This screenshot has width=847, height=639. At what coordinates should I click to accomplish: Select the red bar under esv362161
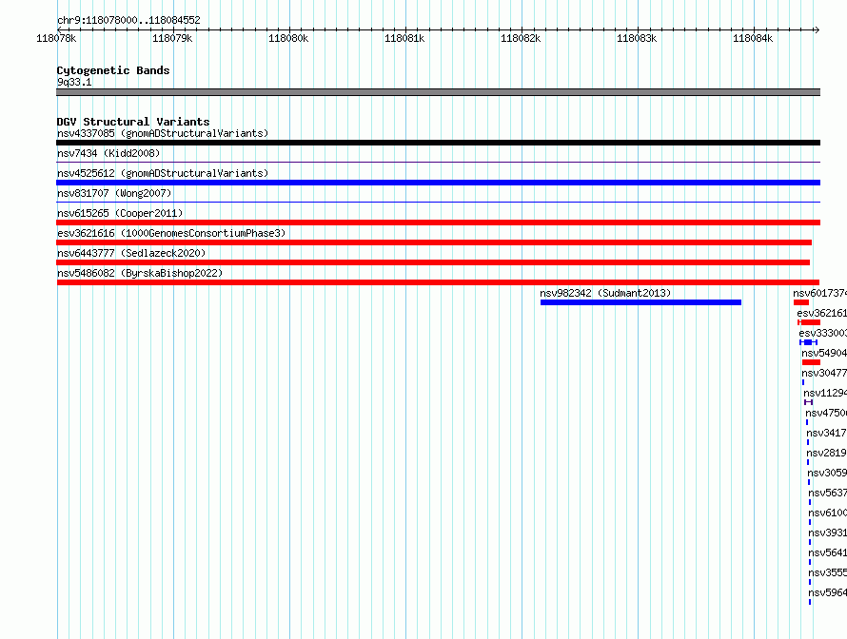tap(809, 322)
